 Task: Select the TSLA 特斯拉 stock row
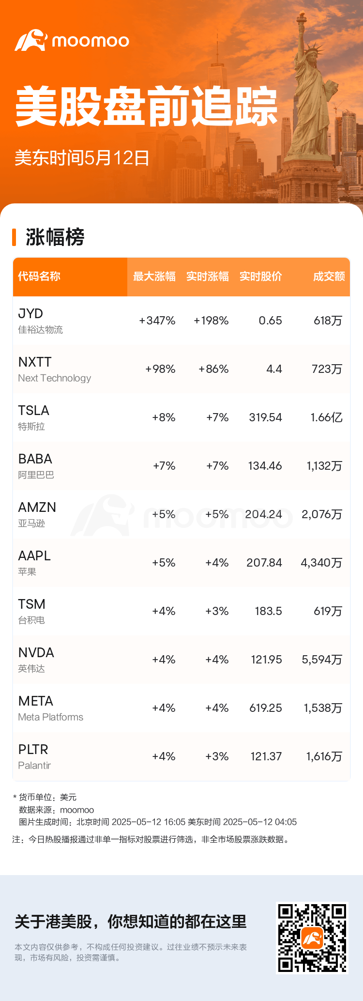(x=181, y=417)
